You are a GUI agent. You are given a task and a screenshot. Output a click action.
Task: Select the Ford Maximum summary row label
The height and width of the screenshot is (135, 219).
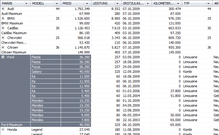click(x=12, y=125)
